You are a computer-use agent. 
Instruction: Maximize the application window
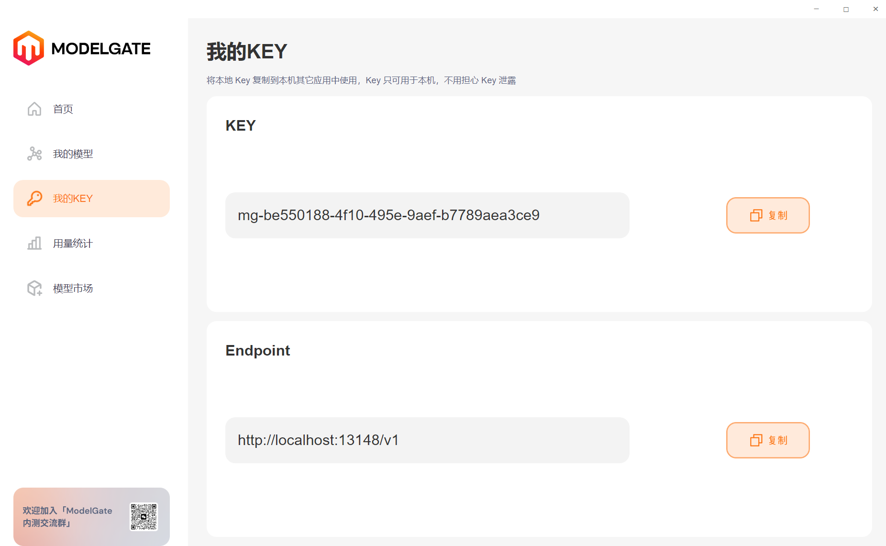pos(846,9)
